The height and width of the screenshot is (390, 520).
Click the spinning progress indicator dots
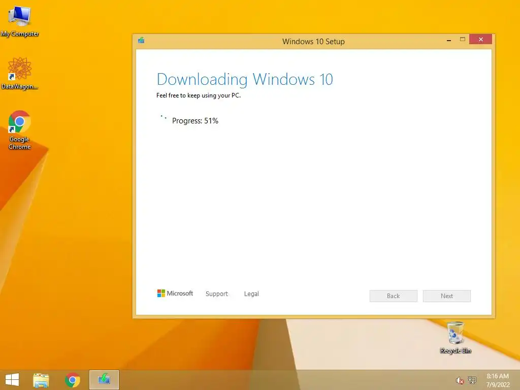pos(163,117)
